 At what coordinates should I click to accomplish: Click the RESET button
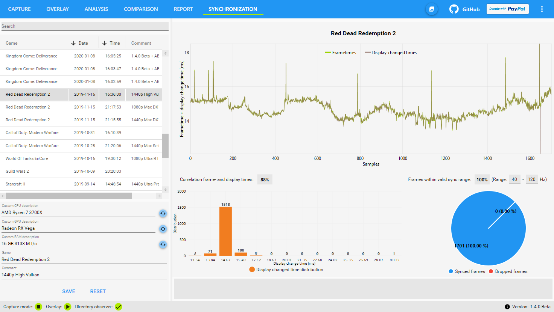98,291
